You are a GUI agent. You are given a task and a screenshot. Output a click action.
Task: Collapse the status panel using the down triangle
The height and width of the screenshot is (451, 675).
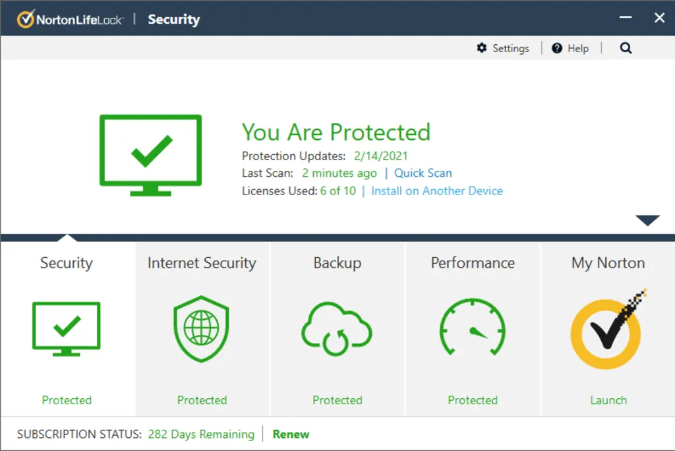click(x=649, y=220)
